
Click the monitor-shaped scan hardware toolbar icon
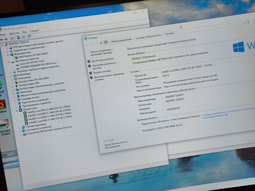point(29,36)
